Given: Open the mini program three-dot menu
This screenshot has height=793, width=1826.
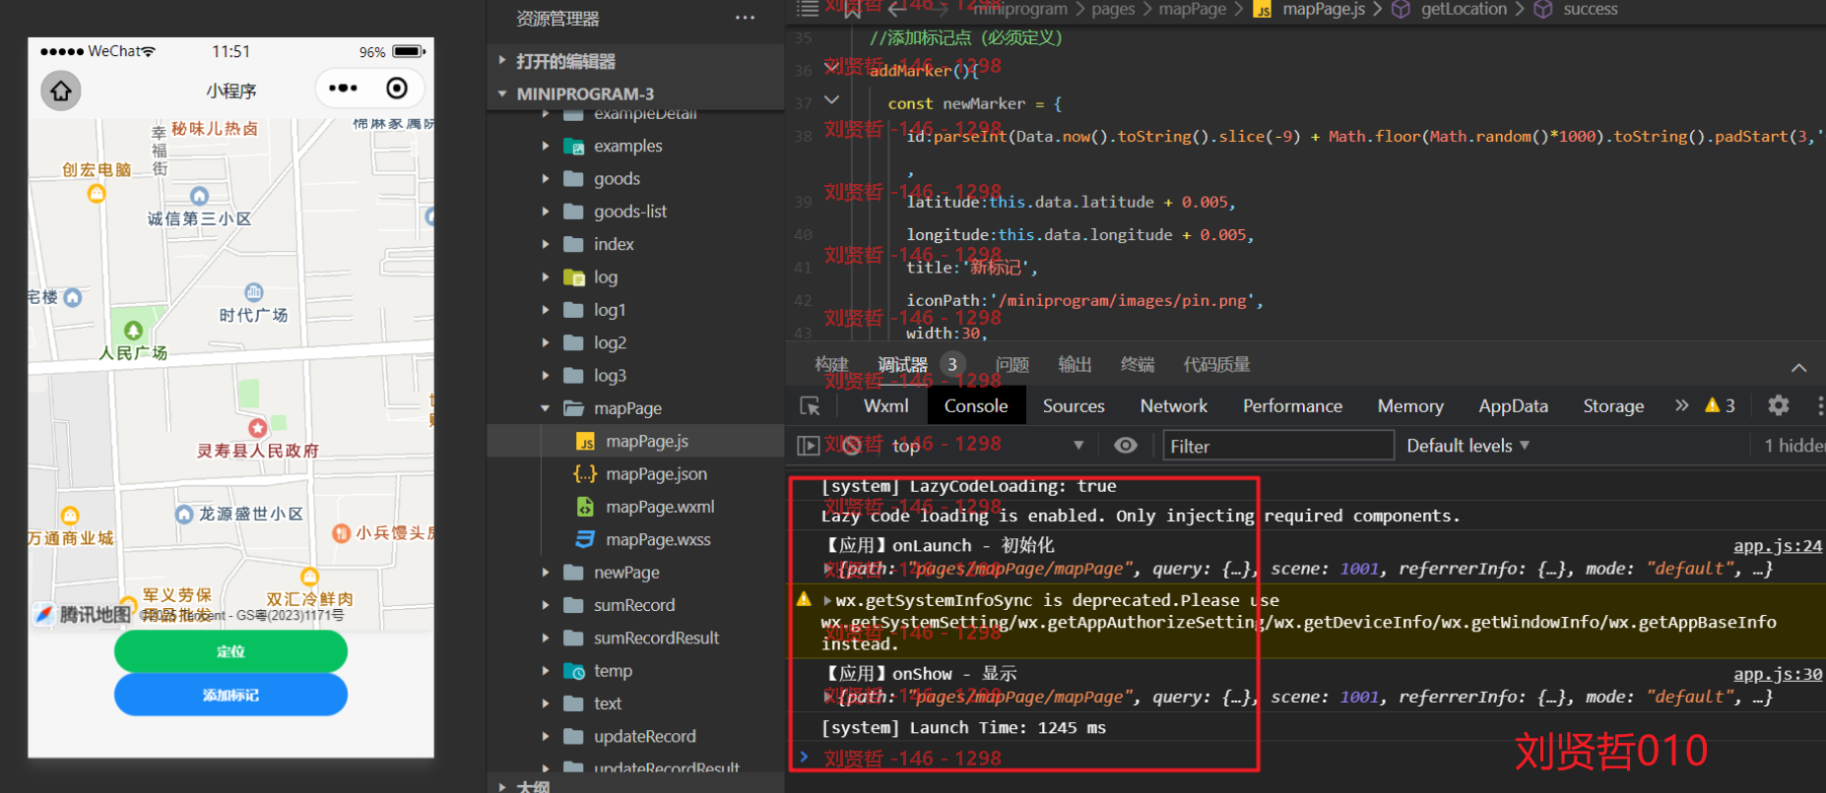Looking at the screenshot, I should pos(343,89).
